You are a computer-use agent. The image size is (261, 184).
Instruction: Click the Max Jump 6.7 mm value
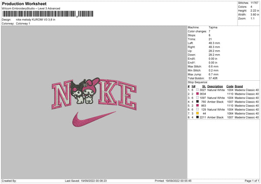[x=214, y=74]
